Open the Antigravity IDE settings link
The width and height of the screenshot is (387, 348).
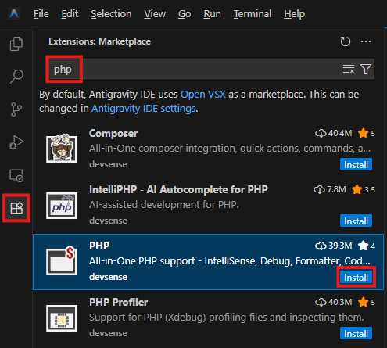(x=144, y=109)
